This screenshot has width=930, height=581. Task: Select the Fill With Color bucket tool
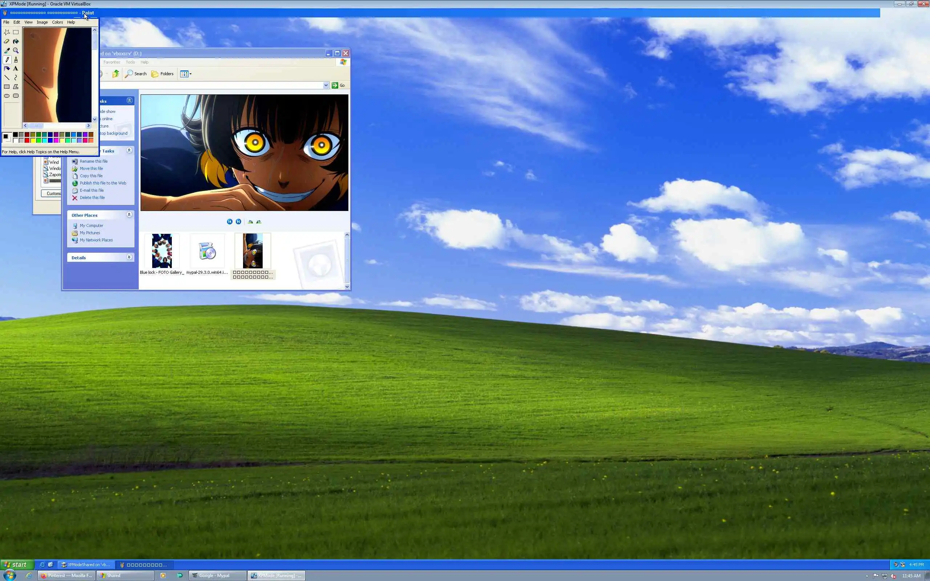click(16, 41)
